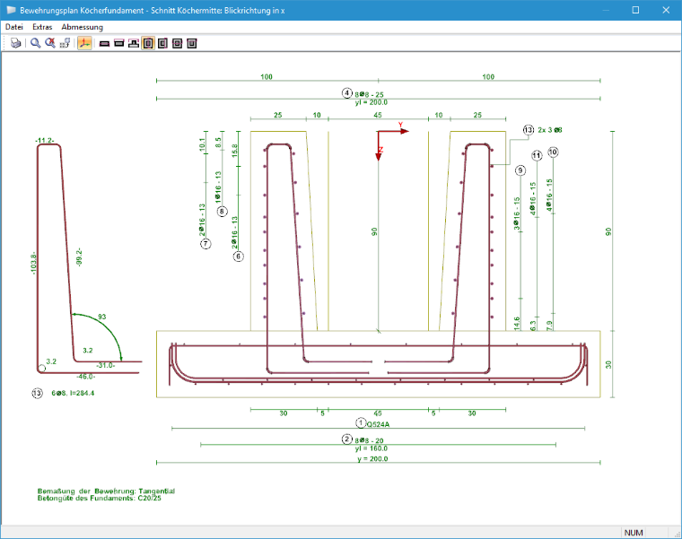The width and height of the screenshot is (682, 539).
Task: Close the Bewehrungsplan window
Action: (666, 10)
